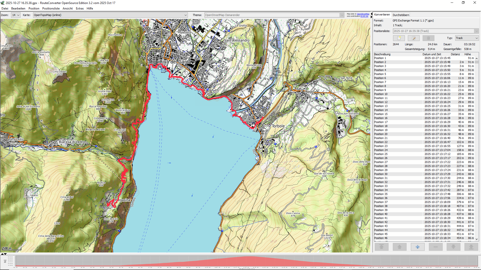This screenshot has width=481, height=270.
Task: Click the rename position list pencil icon
Action: (414, 38)
